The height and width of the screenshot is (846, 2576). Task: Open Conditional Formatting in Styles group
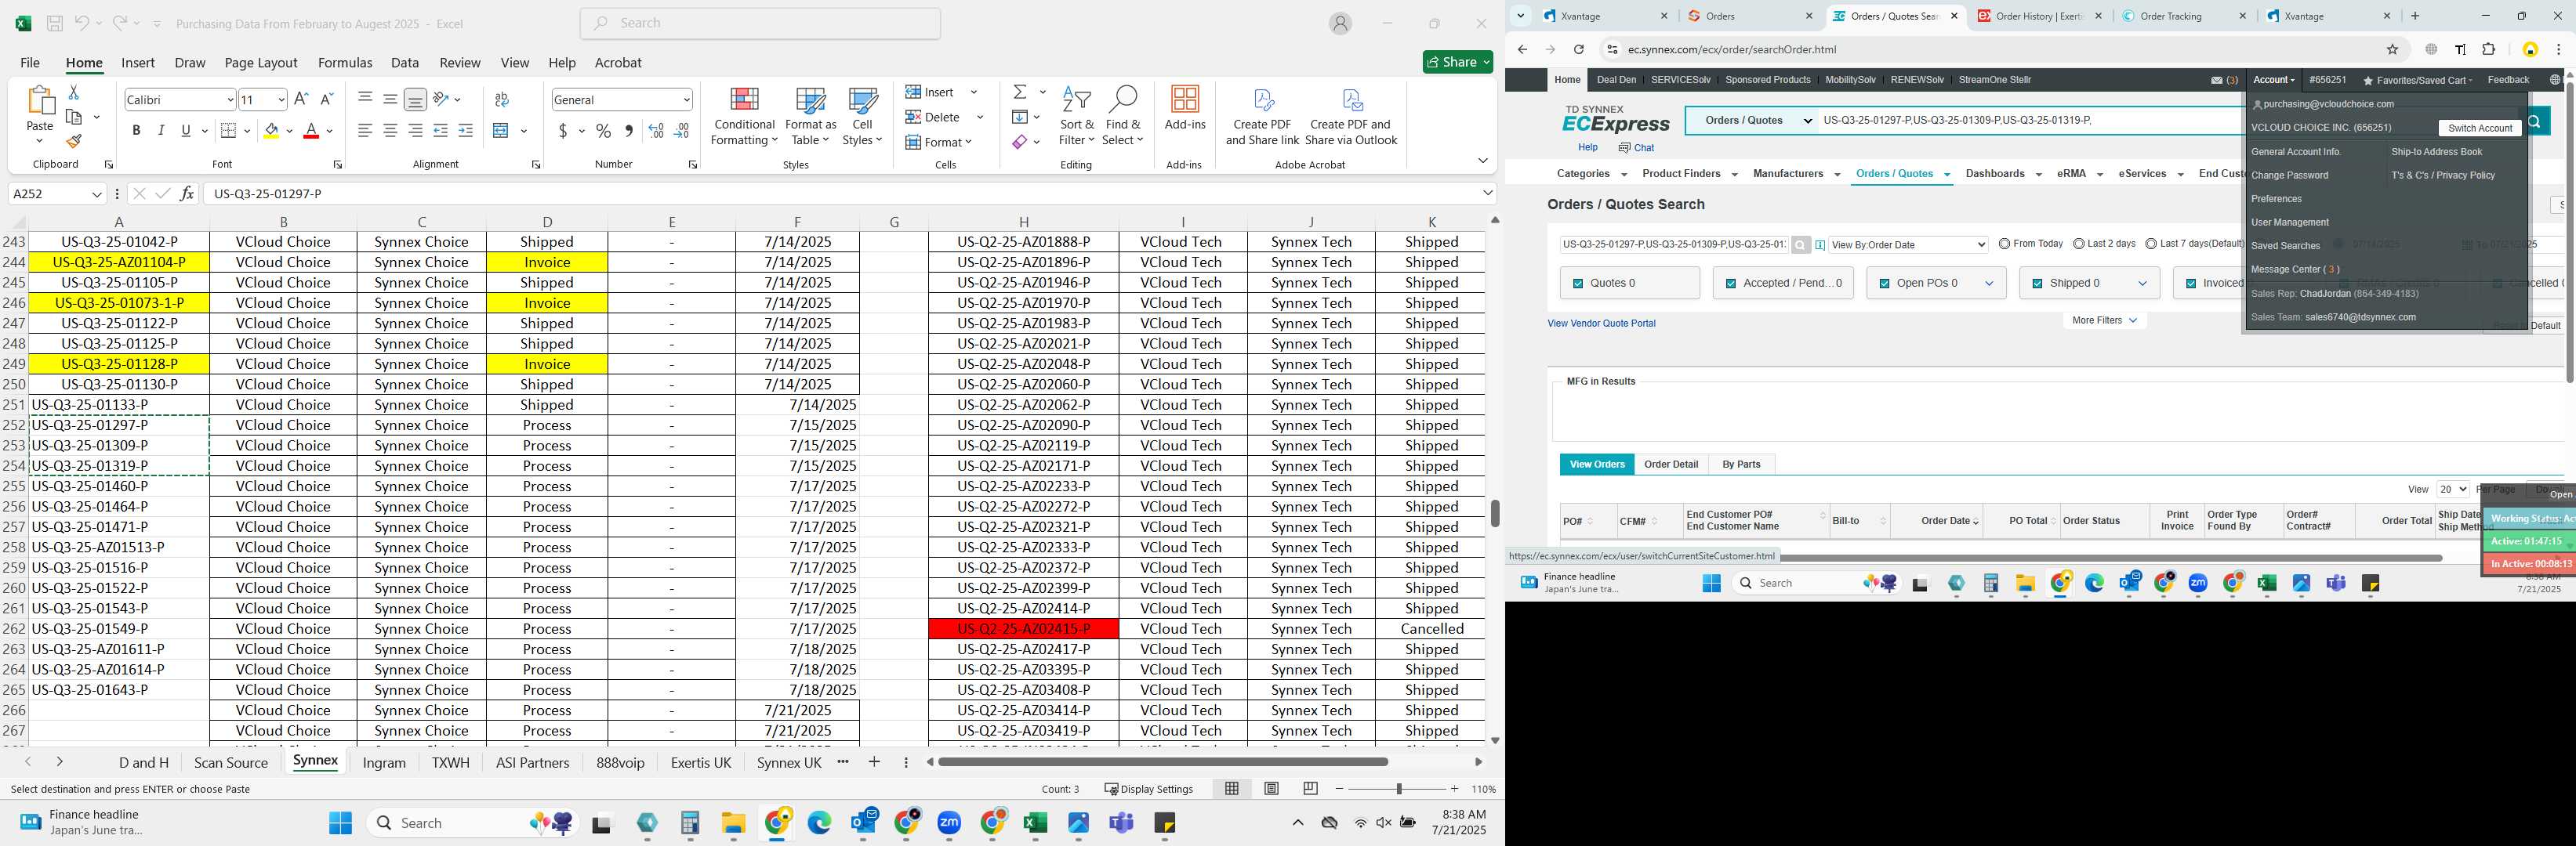point(744,117)
